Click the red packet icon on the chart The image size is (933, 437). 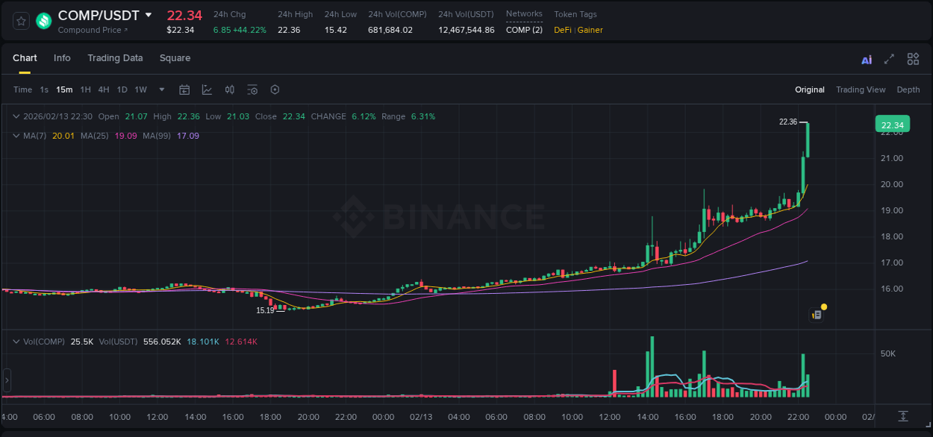click(817, 313)
